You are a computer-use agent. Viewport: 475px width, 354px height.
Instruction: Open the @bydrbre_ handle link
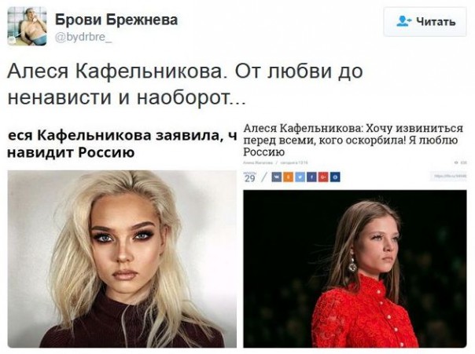click(83, 37)
